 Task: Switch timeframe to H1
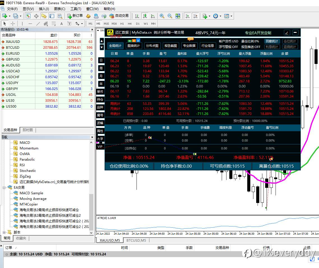pyautogui.click(x=122, y=24)
